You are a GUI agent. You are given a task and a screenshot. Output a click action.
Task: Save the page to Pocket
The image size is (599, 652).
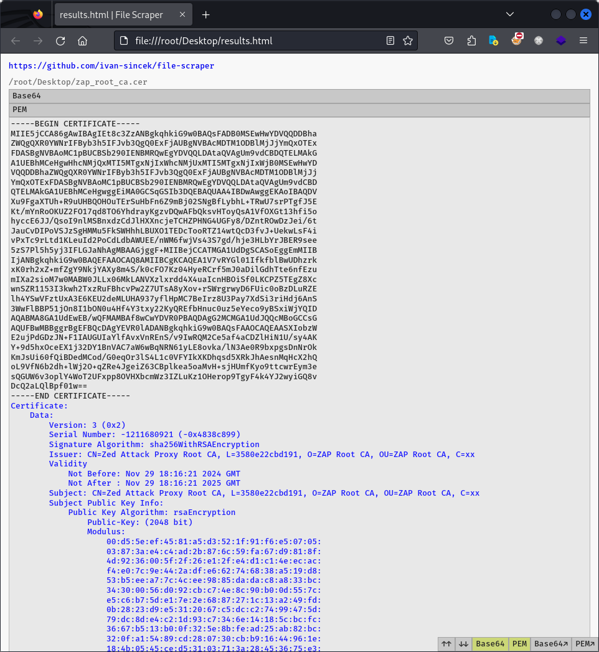[448, 40]
